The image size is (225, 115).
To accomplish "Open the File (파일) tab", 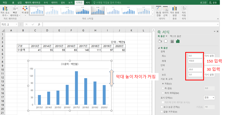I will [x=5, y=3].
